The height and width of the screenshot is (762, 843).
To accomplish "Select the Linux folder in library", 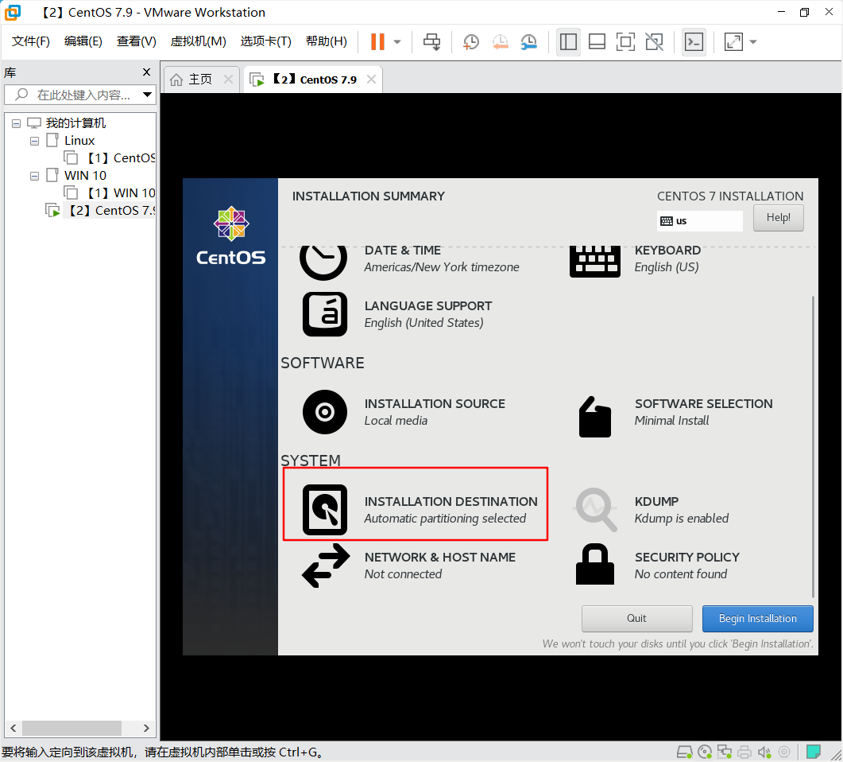I will click(79, 141).
